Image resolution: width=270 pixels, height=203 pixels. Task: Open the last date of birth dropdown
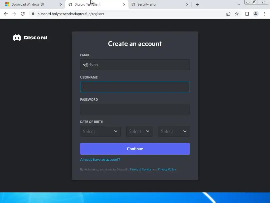(174, 131)
